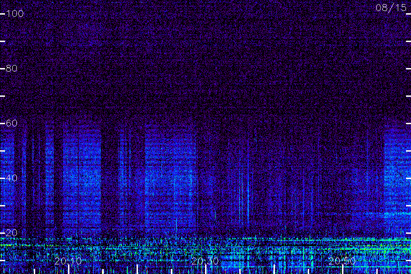
Task: Click the 100 frequency axis label
Action: click(15, 14)
